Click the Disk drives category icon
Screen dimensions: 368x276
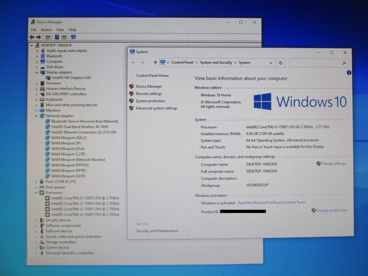42,67
